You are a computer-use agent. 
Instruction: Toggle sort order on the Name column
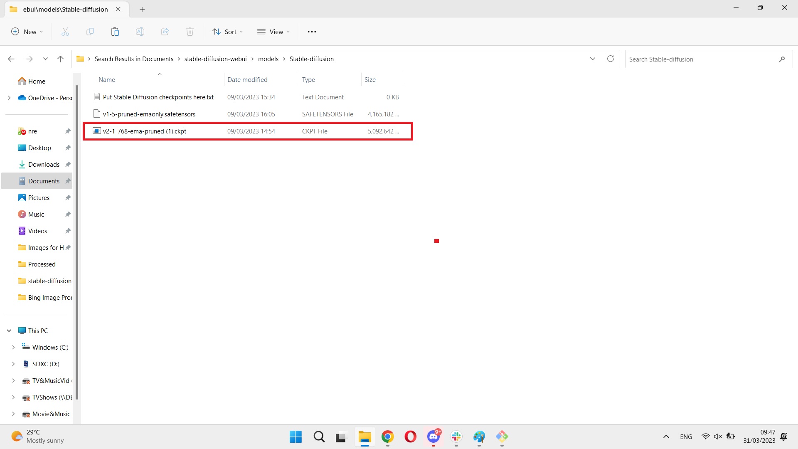(x=106, y=79)
